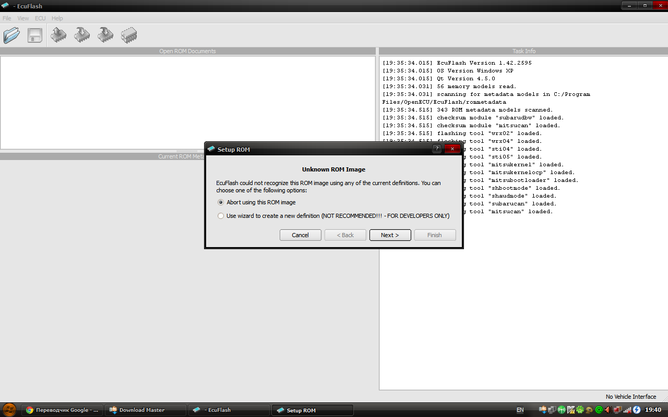Activate the EcuFlash taskbar button

(x=229, y=410)
